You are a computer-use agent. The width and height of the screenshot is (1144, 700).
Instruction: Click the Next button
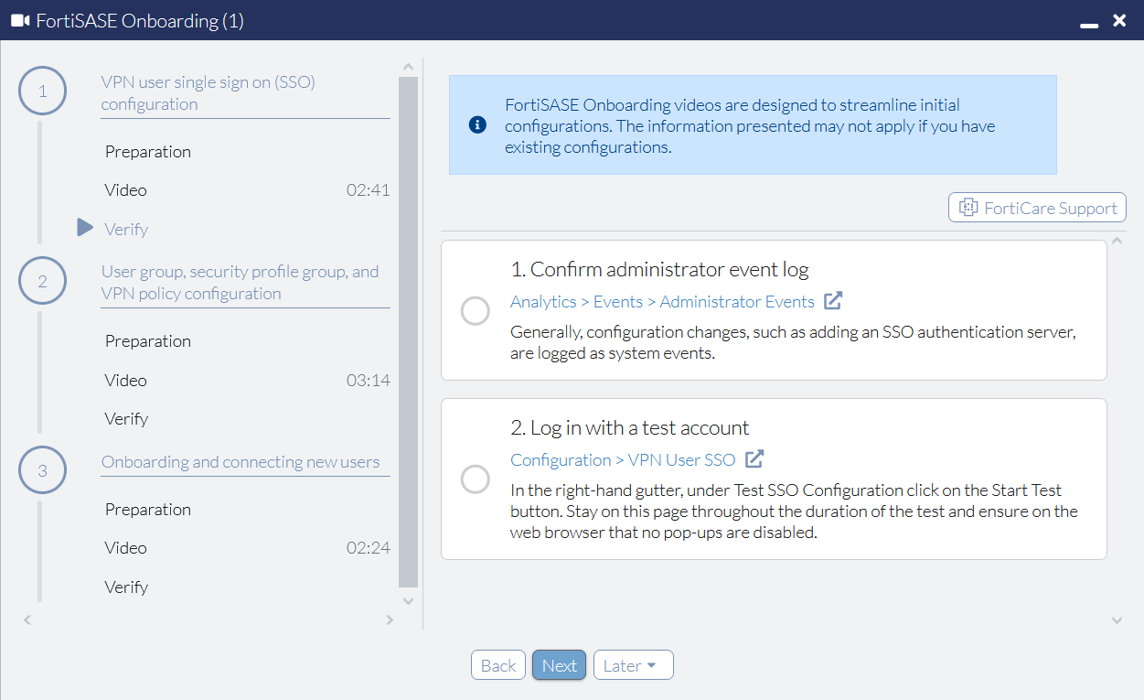[560, 665]
